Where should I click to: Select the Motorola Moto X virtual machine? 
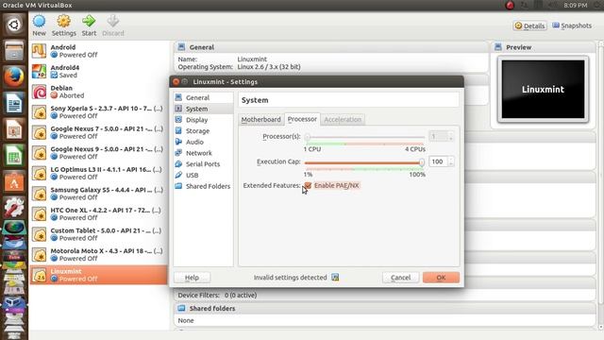(98, 255)
